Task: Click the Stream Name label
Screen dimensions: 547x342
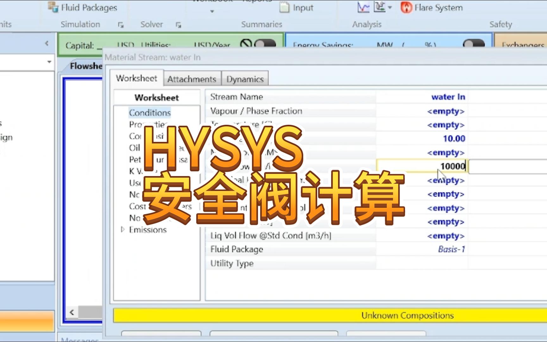Action: 236,97
